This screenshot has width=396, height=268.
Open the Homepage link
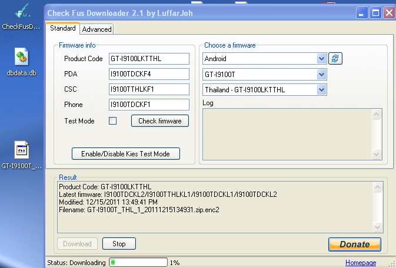tap(361, 263)
